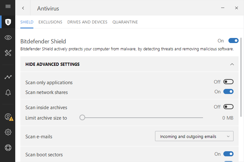Go back using the back arrow

[x=23, y=8]
